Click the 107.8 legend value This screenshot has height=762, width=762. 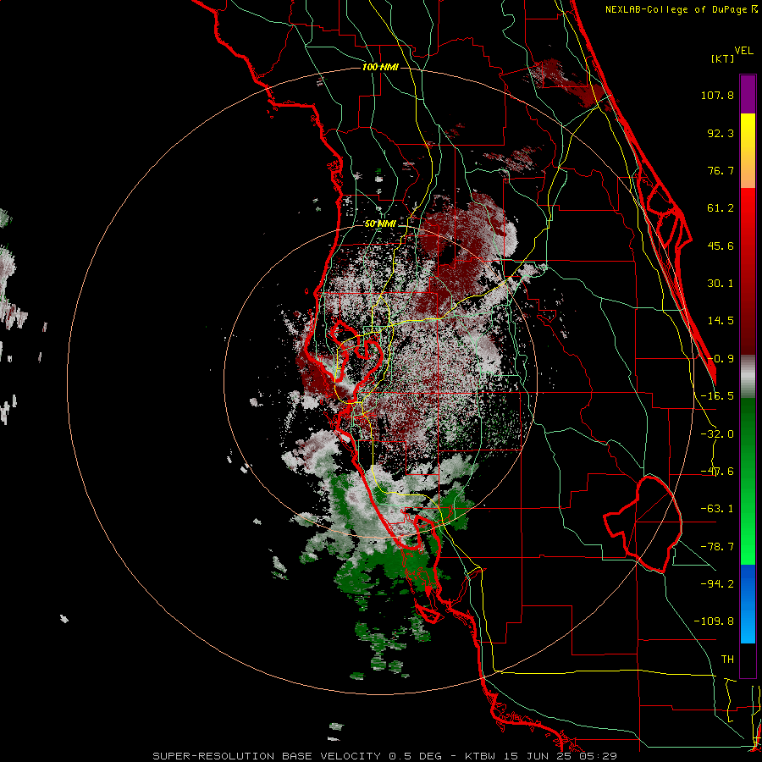coord(717,95)
